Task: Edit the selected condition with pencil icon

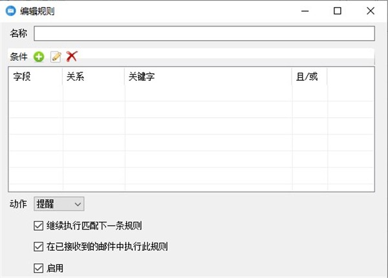Action: point(56,57)
